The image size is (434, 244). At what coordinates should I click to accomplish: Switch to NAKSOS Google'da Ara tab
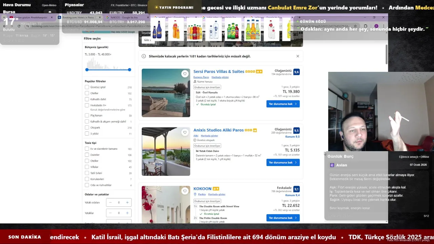126,17
